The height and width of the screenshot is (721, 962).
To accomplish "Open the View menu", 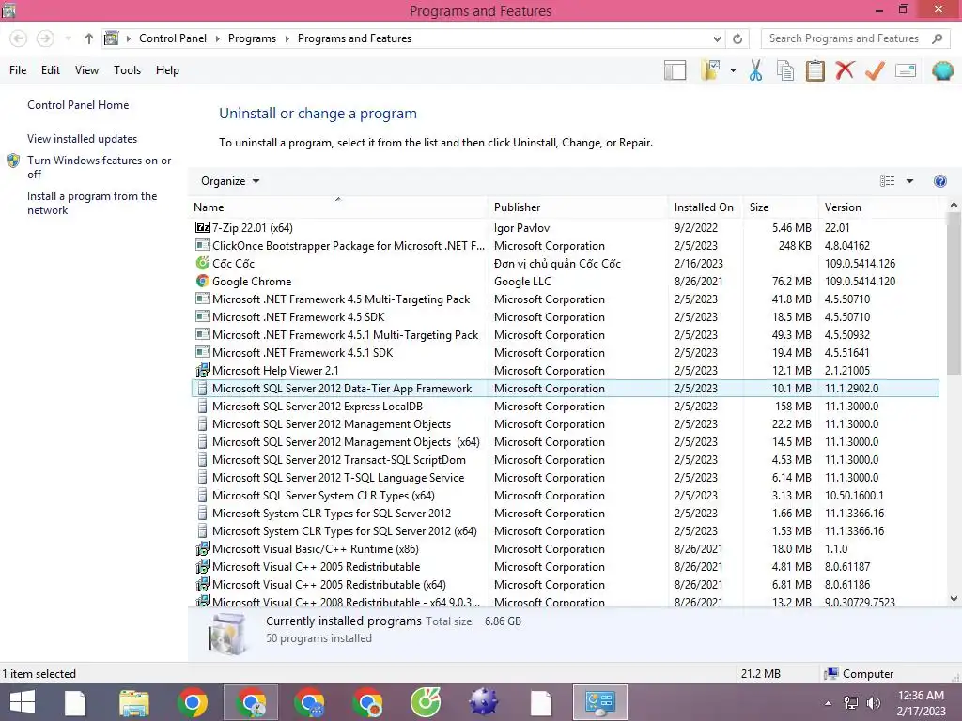I will 86,70.
